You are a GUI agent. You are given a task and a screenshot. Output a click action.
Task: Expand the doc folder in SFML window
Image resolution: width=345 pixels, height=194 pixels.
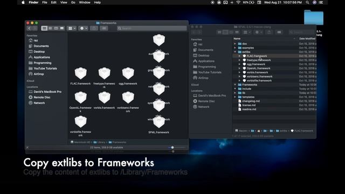click(x=235, y=44)
